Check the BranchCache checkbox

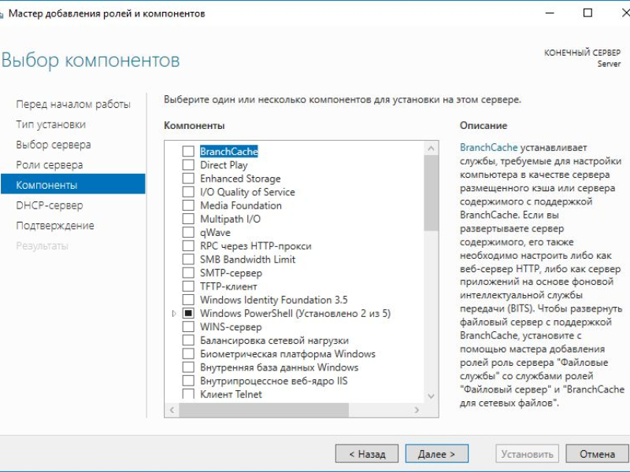click(x=188, y=151)
